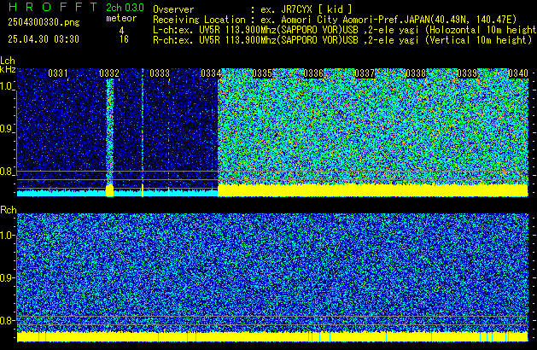Click the 0339 time marker

(x=467, y=73)
